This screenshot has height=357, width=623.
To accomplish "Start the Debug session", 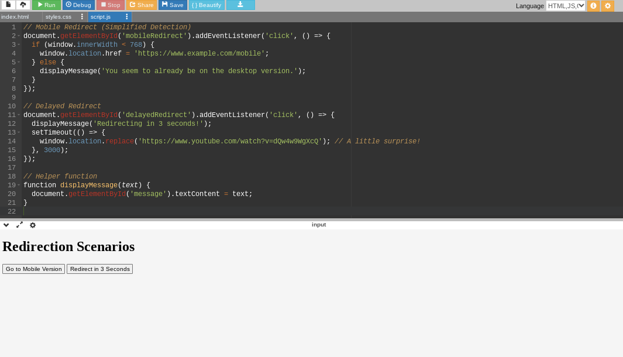I will click(78, 5).
